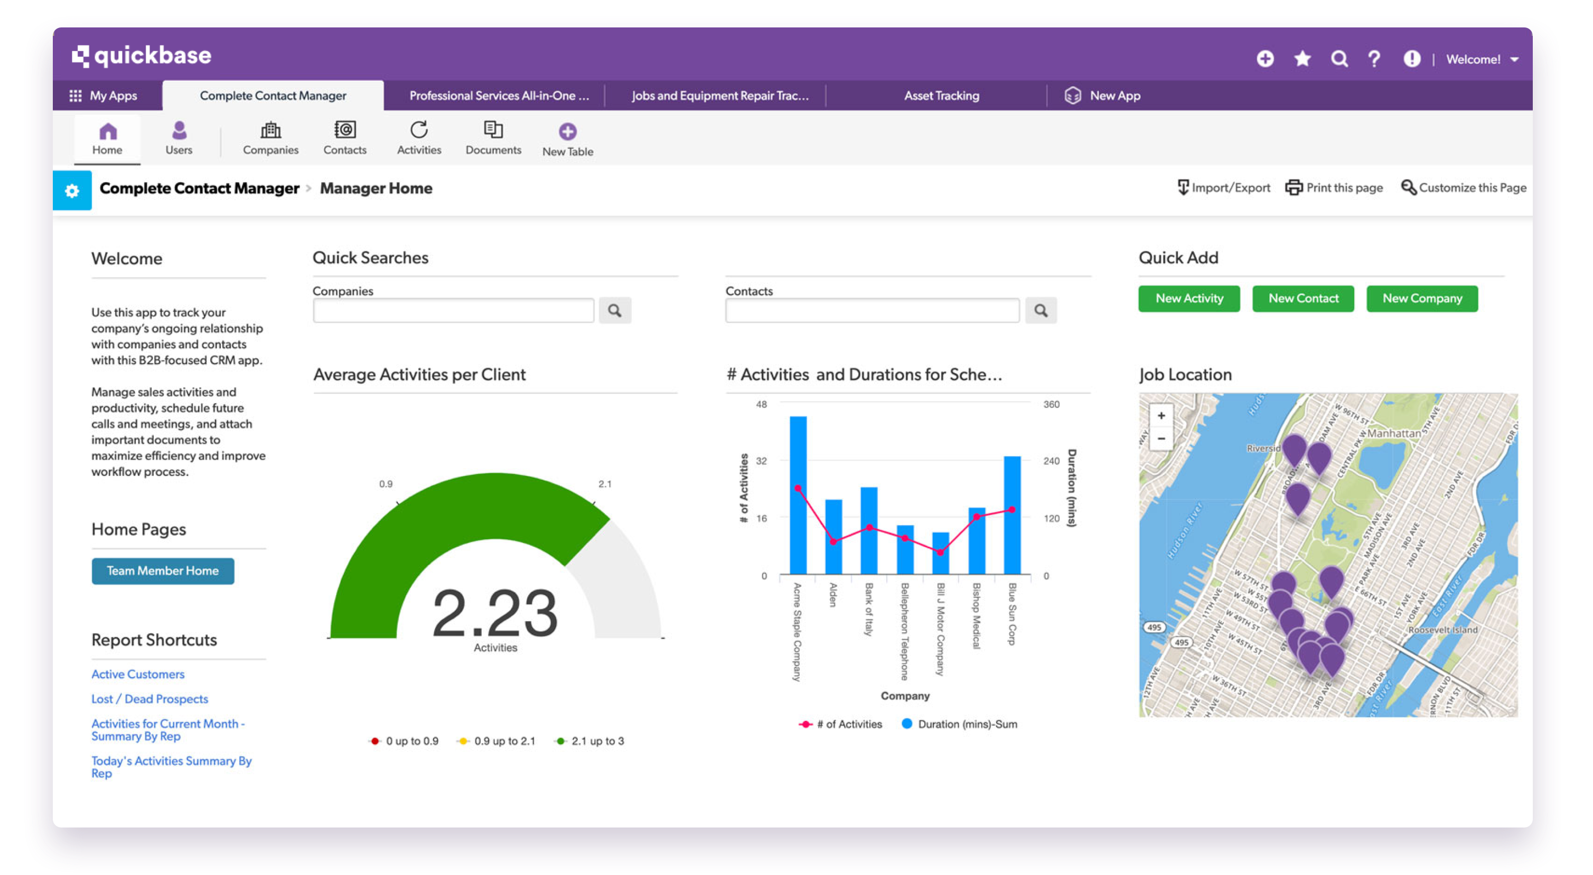Open the blue app settings gear
Screen dimensions: 1593x875
pyautogui.click(x=72, y=191)
